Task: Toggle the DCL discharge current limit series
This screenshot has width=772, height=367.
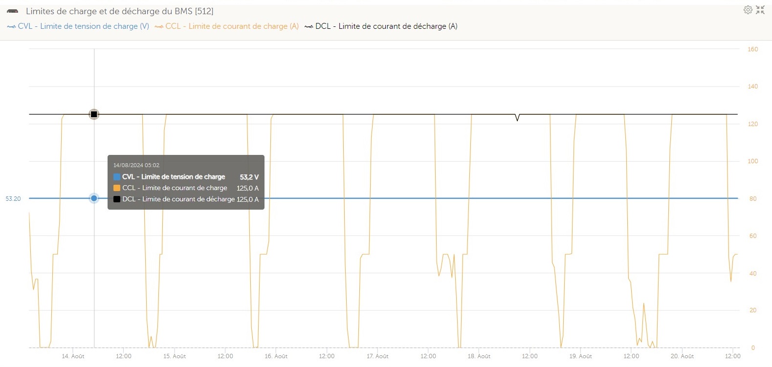Action: click(x=386, y=26)
